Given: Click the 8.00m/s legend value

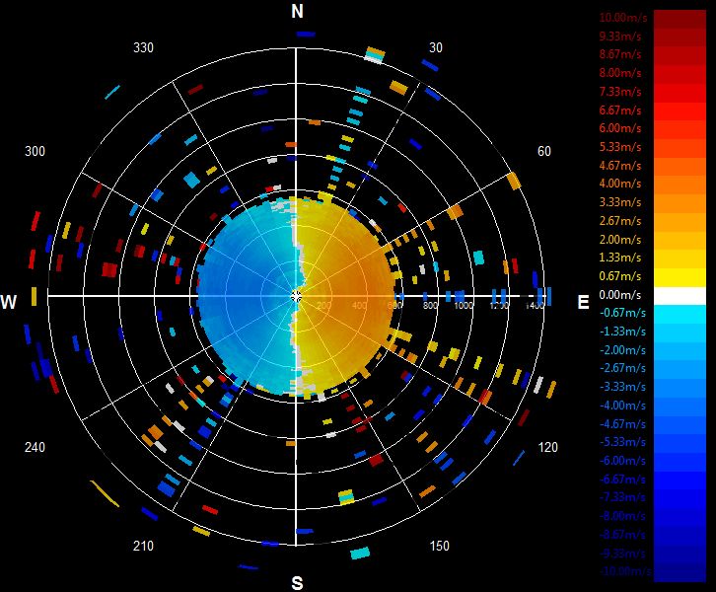Looking at the screenshot, I should [620, 73].
